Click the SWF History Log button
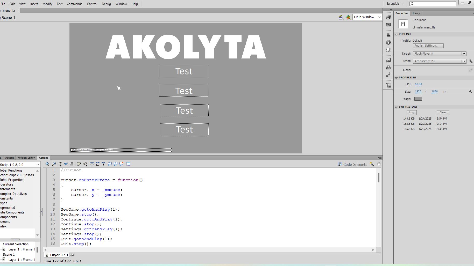474x266 pixels. point(412,113)
